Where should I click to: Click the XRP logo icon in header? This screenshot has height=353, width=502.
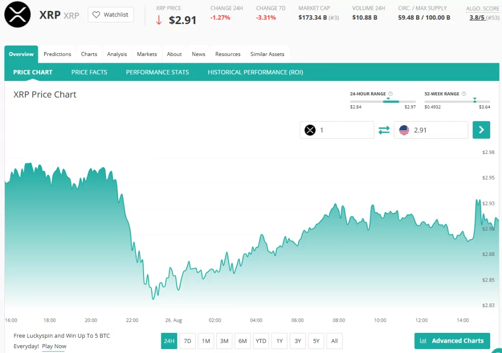17,14
